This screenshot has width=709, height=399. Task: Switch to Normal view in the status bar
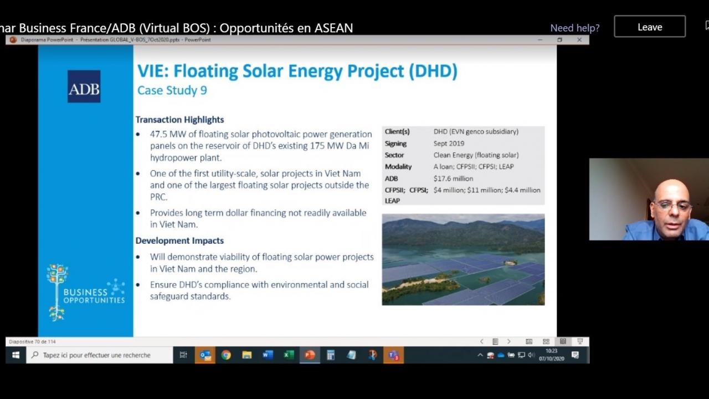tap(529, 341)
